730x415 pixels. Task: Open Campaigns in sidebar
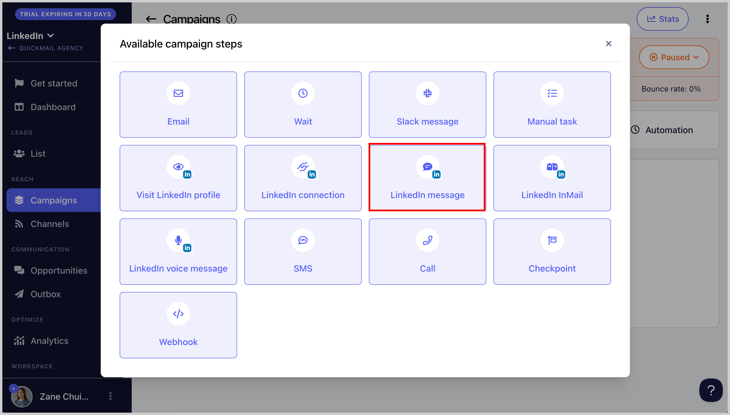click(x=54, y=200)
